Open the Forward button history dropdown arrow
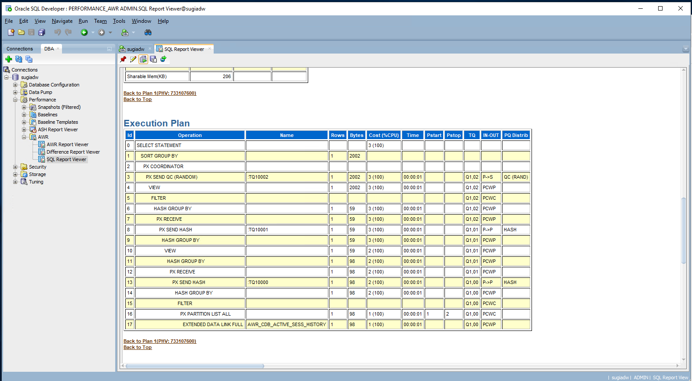The image size is (692, 381). tap(110, 32)
